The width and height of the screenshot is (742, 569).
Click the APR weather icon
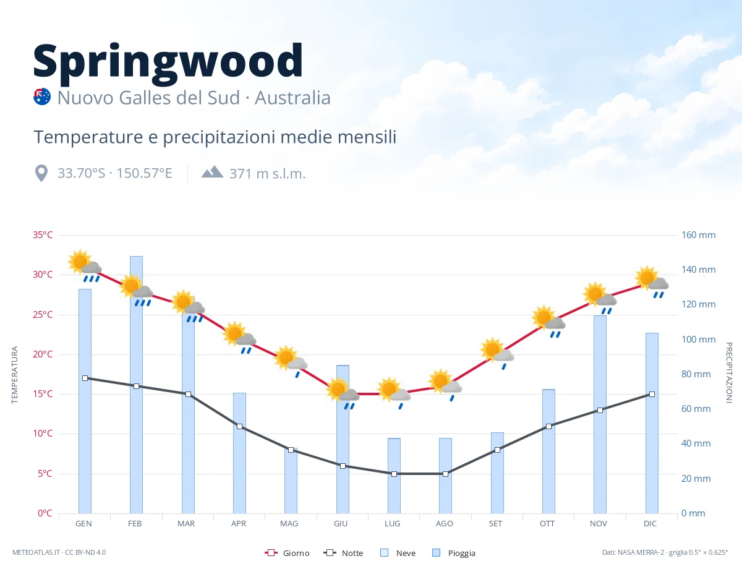tap(239, 338)
